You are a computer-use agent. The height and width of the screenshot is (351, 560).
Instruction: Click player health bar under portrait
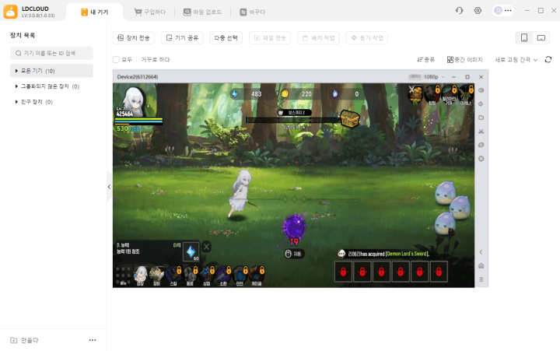[x=138, y=121]
